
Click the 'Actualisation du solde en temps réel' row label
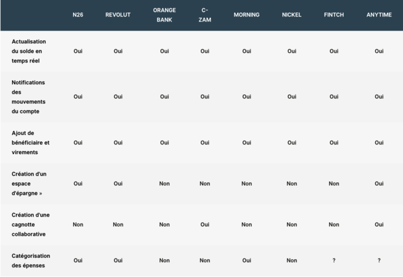pos(29,51)
